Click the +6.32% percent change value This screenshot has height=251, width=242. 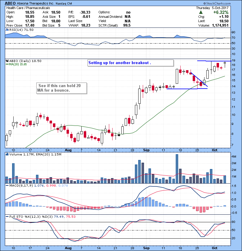(x=221, y=12)
